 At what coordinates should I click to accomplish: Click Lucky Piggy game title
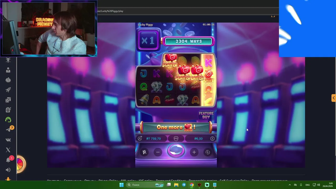coord(145,25)
